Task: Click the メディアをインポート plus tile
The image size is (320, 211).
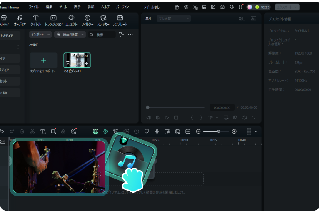Action: pyautogui.click(x=43, y=60)
